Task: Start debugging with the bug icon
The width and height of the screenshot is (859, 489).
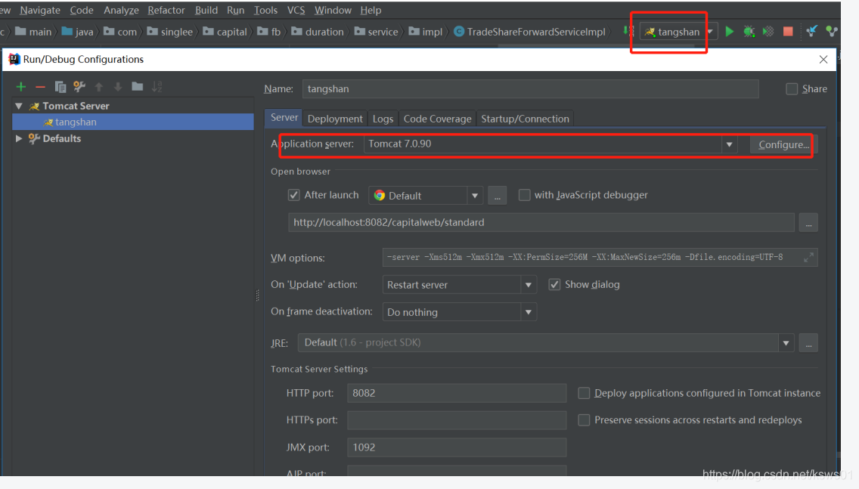Action: [x=749, y=32]
